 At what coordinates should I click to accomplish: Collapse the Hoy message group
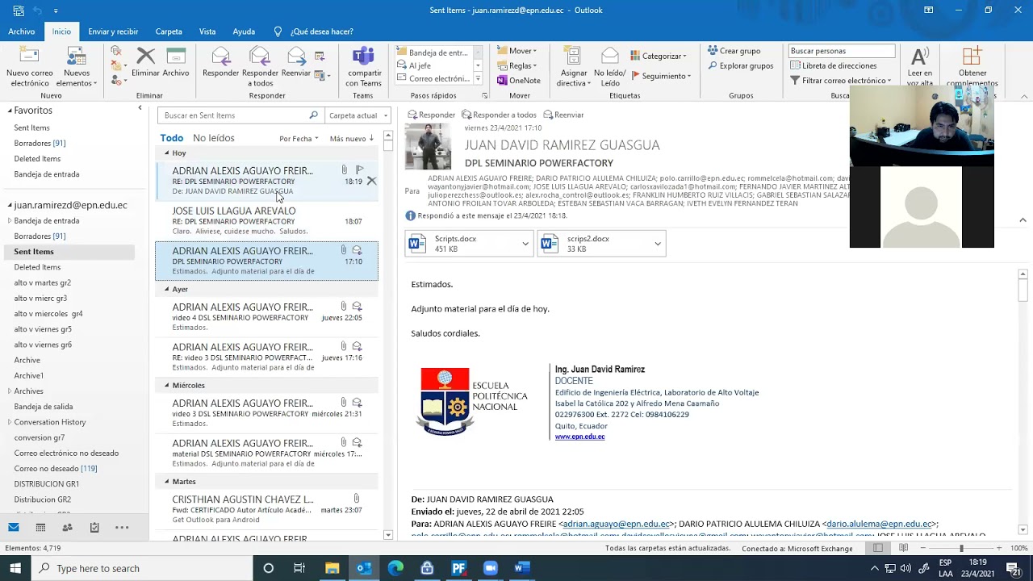167,153
